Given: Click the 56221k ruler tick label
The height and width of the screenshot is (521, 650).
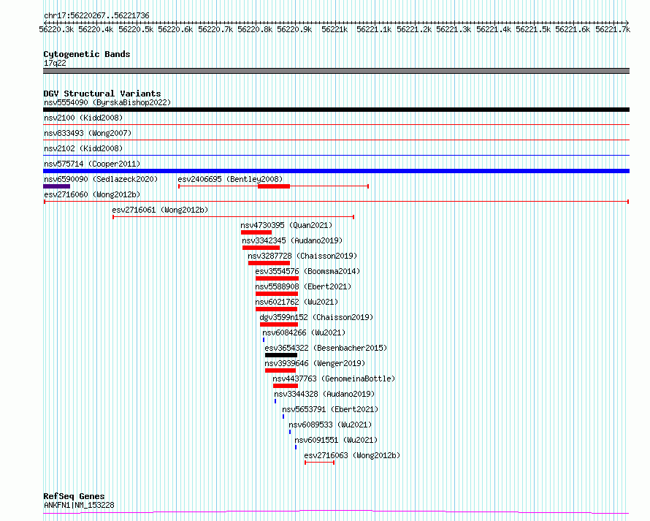Looking at the screenshot, I should (334, 29).
